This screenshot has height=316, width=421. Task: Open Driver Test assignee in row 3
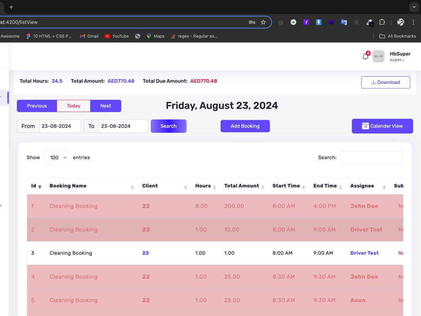coord(364,253)
